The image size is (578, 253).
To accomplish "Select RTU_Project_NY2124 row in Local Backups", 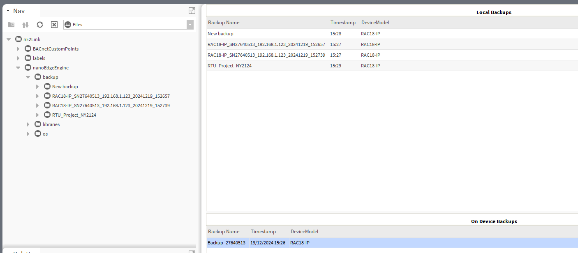I will coord(229,66).
